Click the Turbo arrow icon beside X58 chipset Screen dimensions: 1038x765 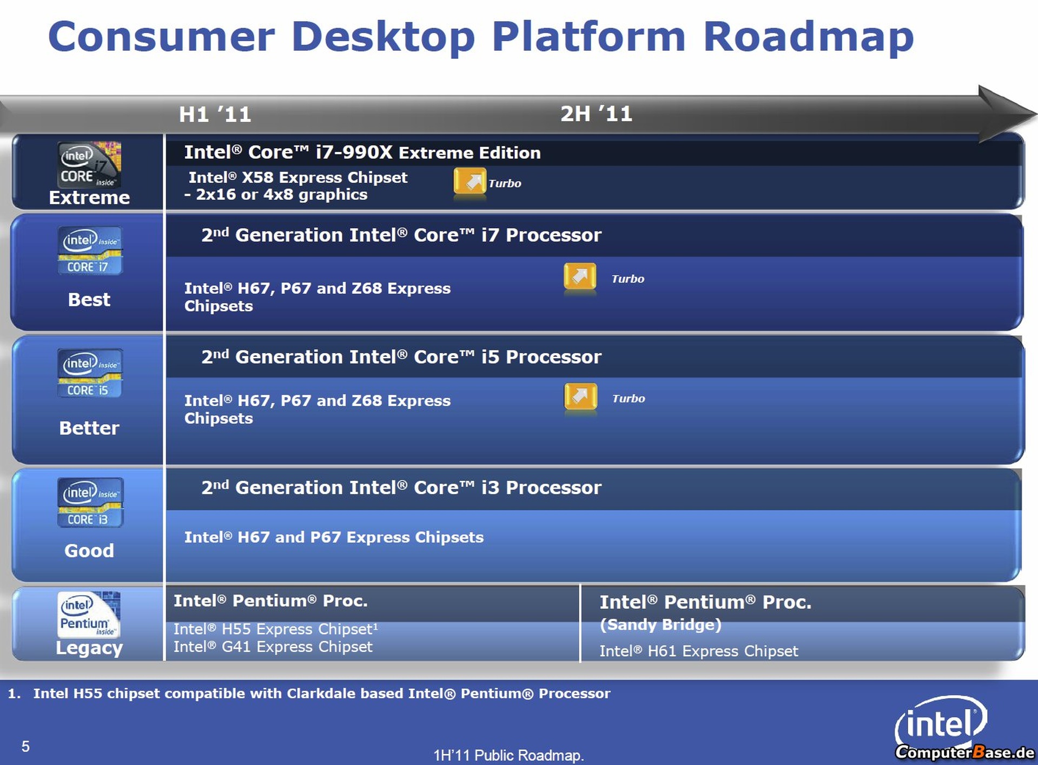pos(470,181)
